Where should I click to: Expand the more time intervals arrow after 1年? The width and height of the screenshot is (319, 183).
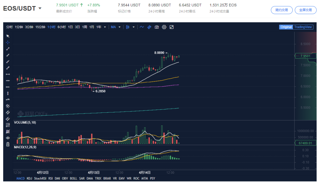point(105,27)
